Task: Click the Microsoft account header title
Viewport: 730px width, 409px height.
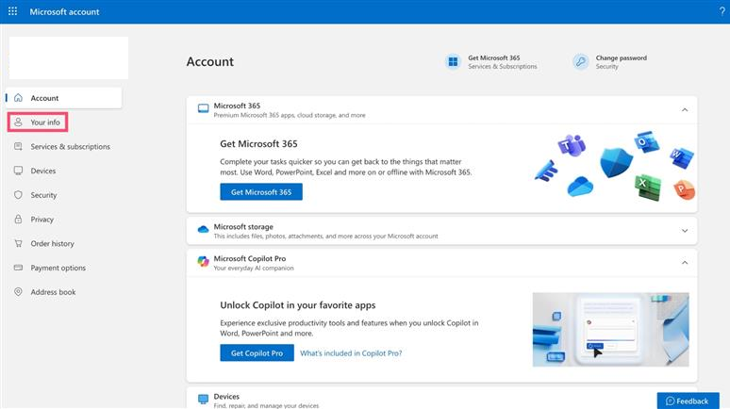Action: tap(64, 11)
